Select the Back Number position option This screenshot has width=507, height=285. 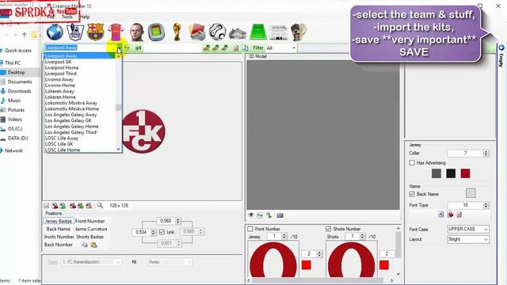[59, 245]
